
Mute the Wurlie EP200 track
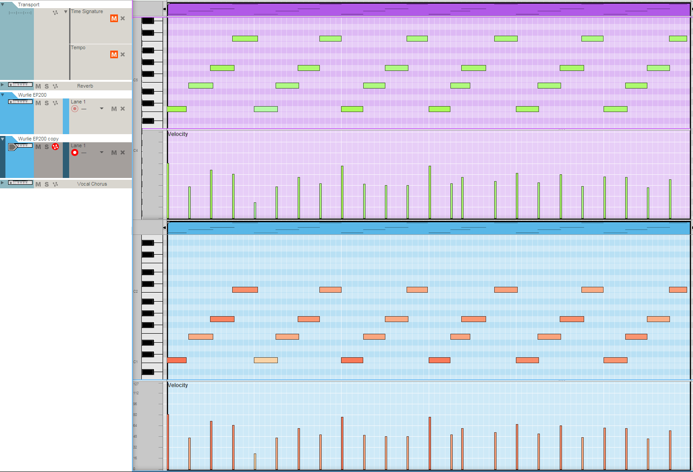coord(38,103)
